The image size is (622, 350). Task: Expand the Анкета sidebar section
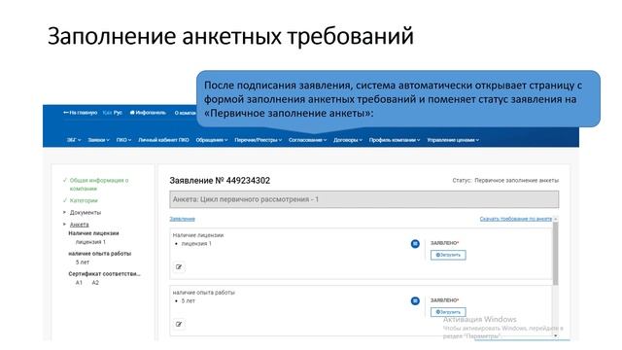[79, 225]
